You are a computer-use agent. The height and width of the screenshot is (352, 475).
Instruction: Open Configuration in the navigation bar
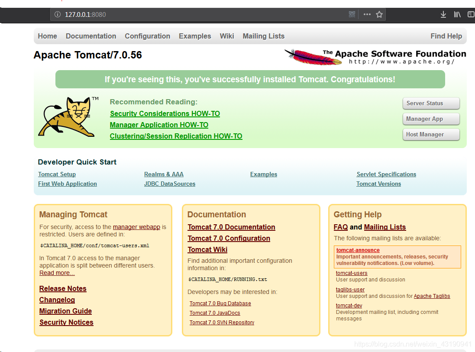coord(148,36)
